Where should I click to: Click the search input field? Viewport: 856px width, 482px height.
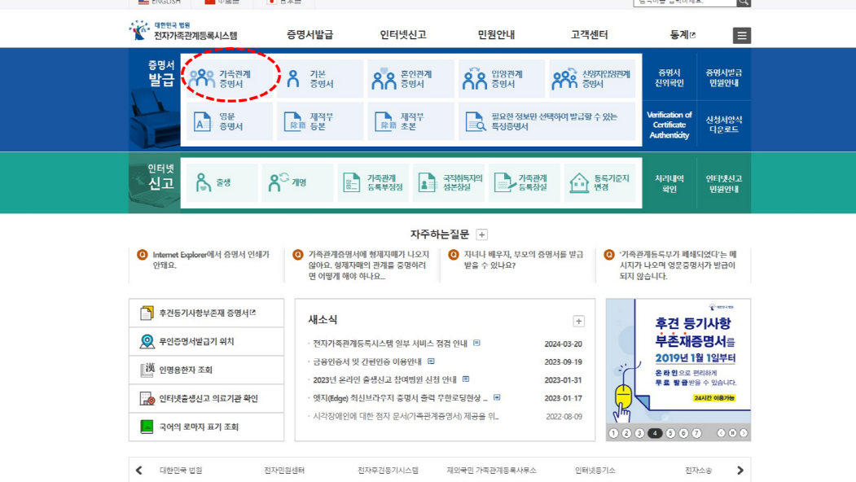tap(685, 2)
